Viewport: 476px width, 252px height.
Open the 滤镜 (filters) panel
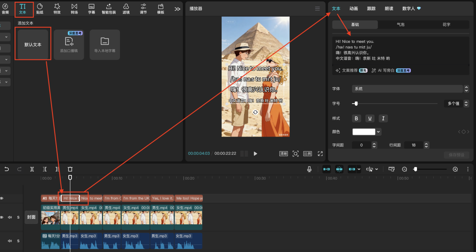(x=126, y=8)
